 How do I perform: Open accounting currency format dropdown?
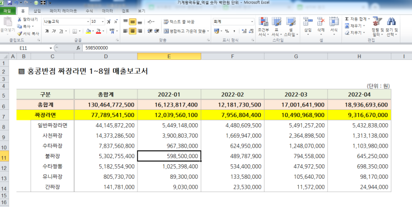(221, 31)
